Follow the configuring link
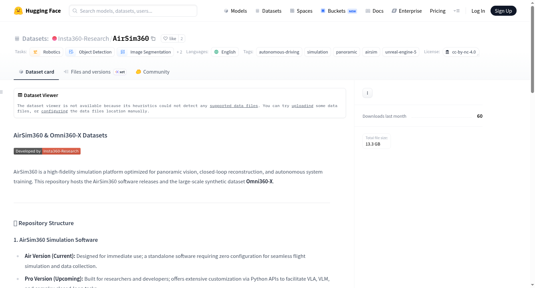Image resolution: width=535 pixels, height=288 pixels. click(x=55, y=111)
